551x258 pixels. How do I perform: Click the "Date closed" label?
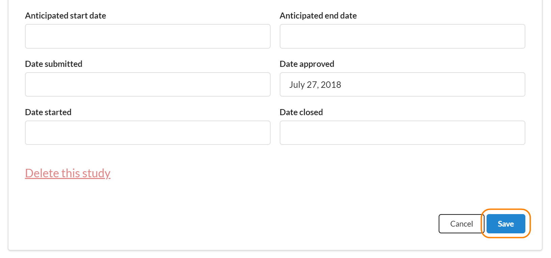(301, 112)
